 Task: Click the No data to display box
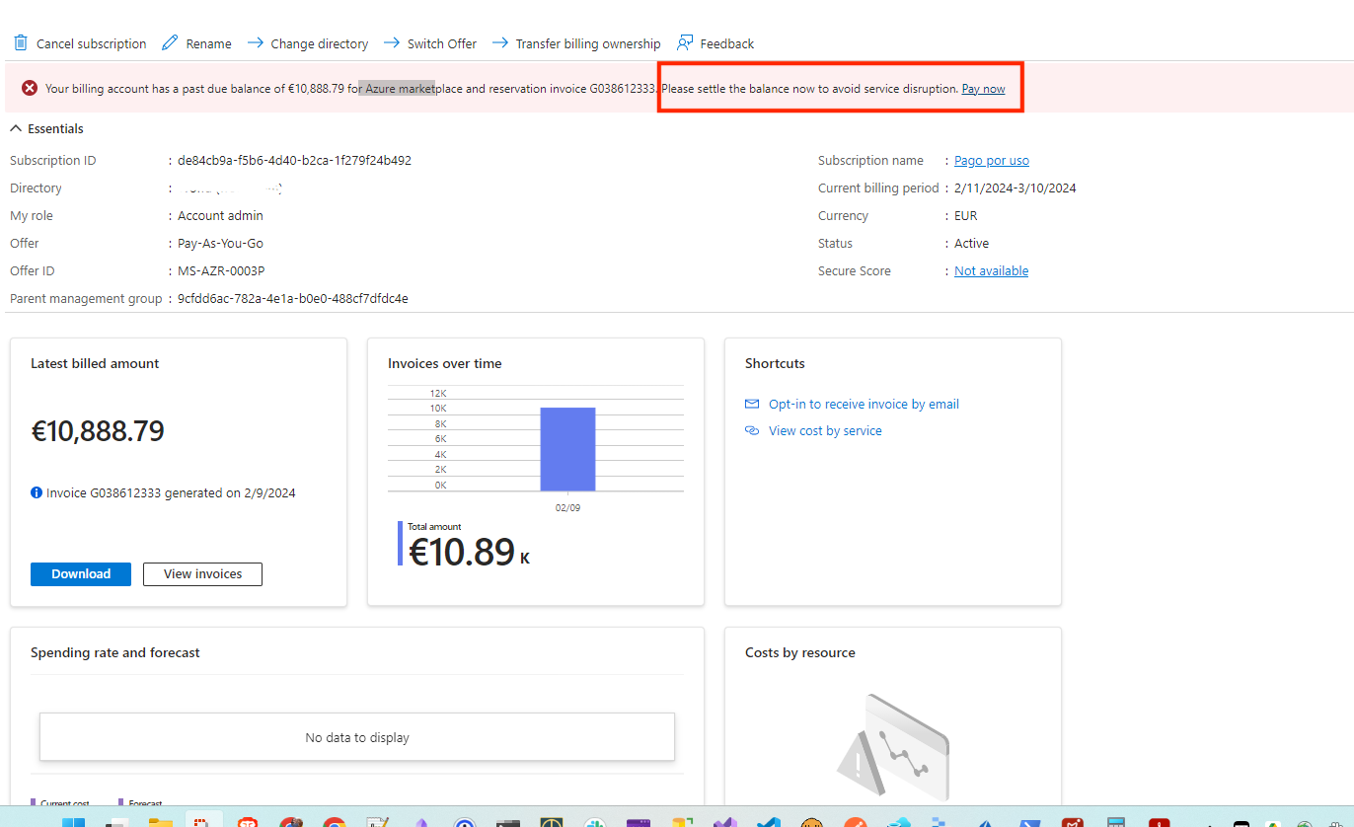[357, 737]
